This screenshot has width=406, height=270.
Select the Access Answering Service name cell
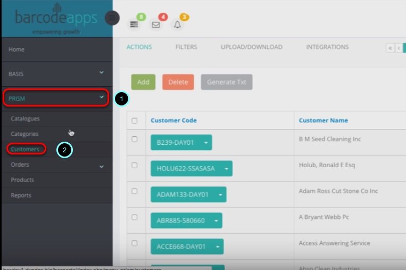(x=334, y=243)
